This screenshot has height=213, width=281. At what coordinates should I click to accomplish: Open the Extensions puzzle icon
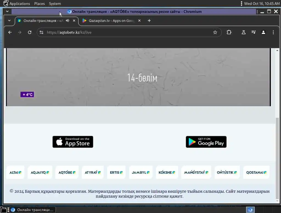click(229, 32)
